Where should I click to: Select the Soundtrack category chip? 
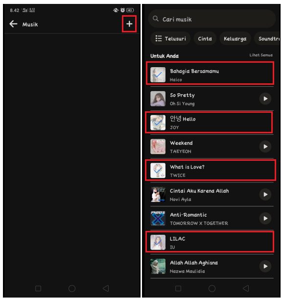267,39
